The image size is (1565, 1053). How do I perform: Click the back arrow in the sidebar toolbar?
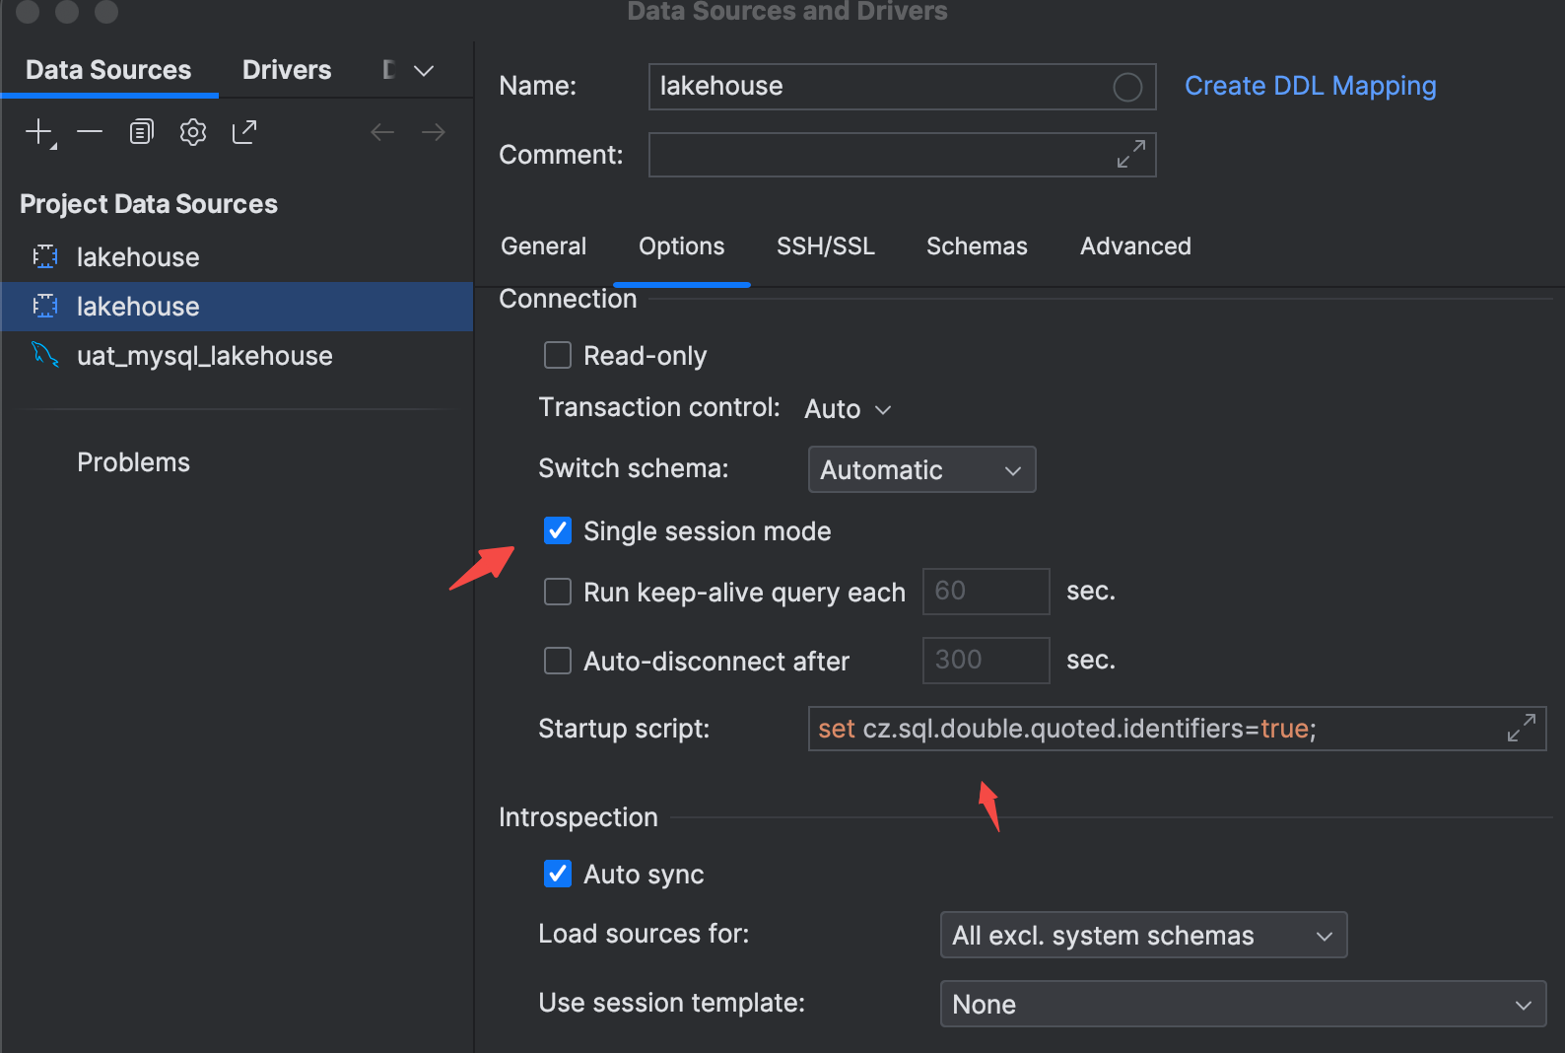click(382, 132)
